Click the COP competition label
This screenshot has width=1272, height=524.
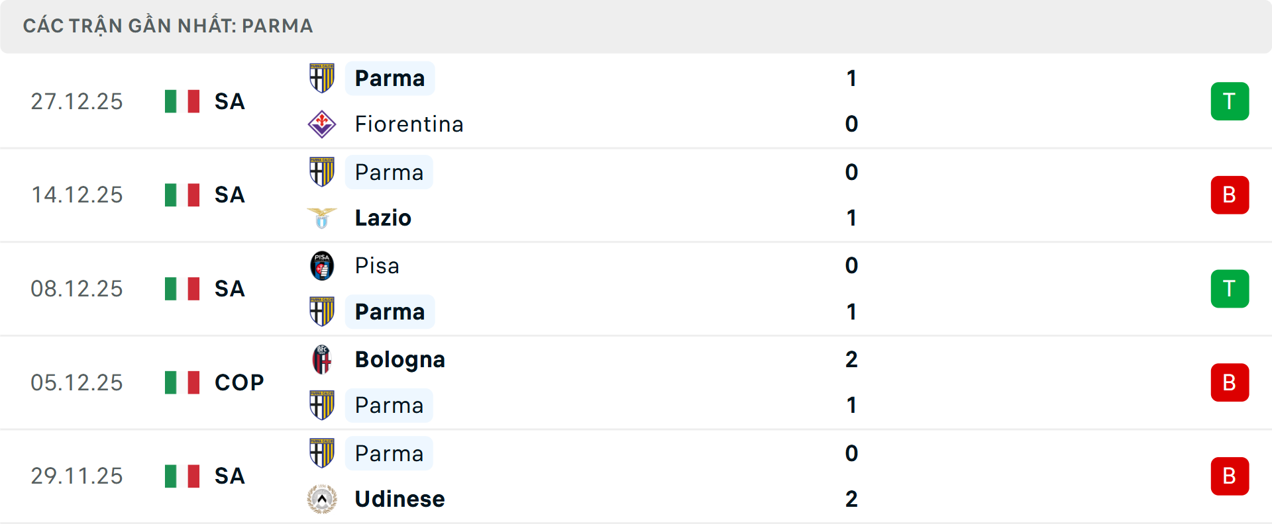(237, 382)
